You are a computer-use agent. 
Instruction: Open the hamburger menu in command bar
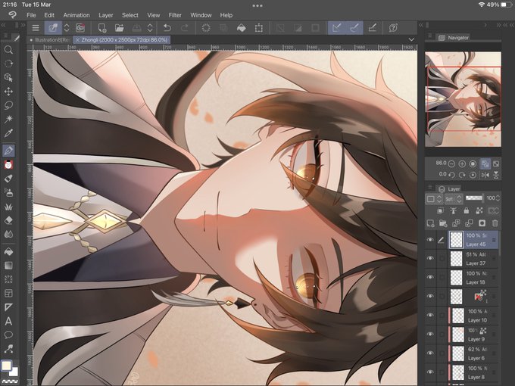tap(36, 28)
